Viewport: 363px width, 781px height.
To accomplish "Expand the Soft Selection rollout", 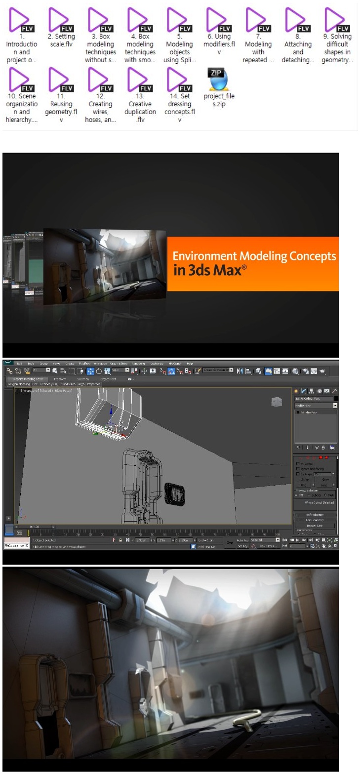I will (x=315, y=515).
